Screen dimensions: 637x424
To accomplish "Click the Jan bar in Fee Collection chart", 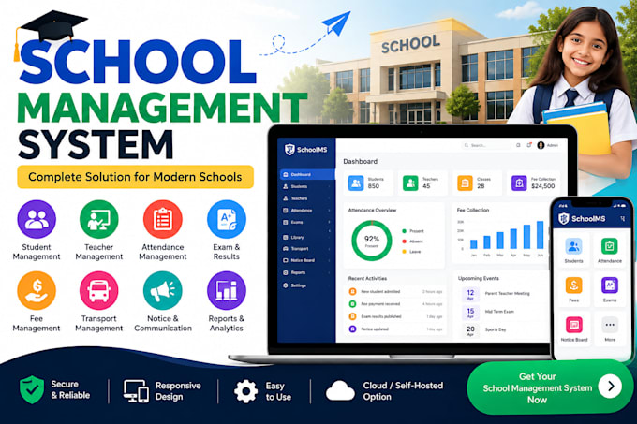I will point(474,244).
